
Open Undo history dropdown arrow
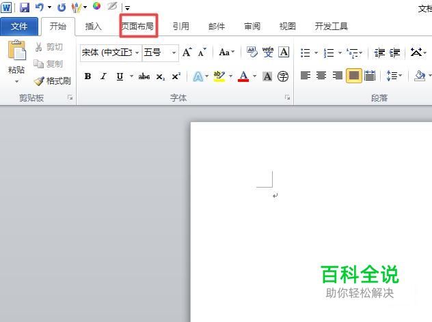click(x=50, y=7)
